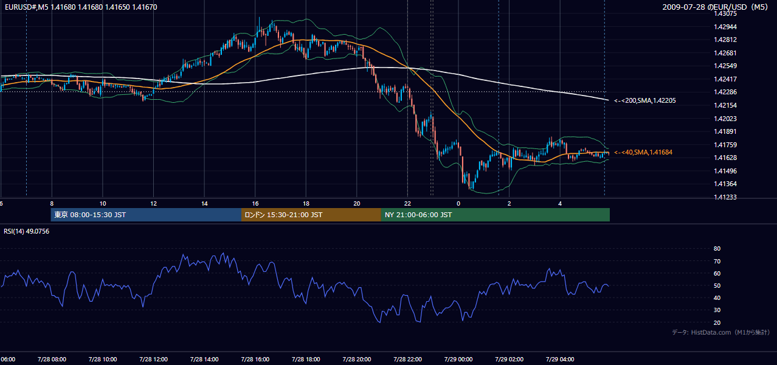
Task: Click the 200 SMA label showing 1.42205
Action: [x=644, y=101]
